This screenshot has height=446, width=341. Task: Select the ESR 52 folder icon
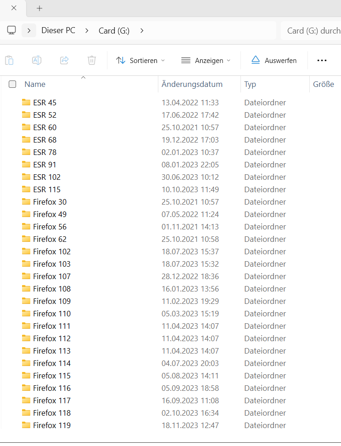coord(26,114)
